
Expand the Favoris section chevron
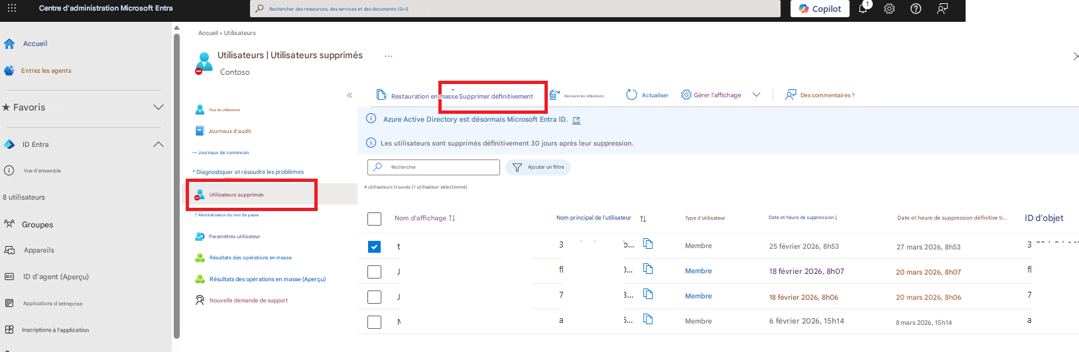coord(159,107)
